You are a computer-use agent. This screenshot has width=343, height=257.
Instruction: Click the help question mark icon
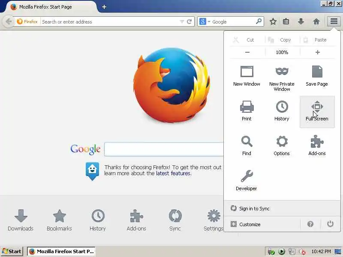coord(310,224)
